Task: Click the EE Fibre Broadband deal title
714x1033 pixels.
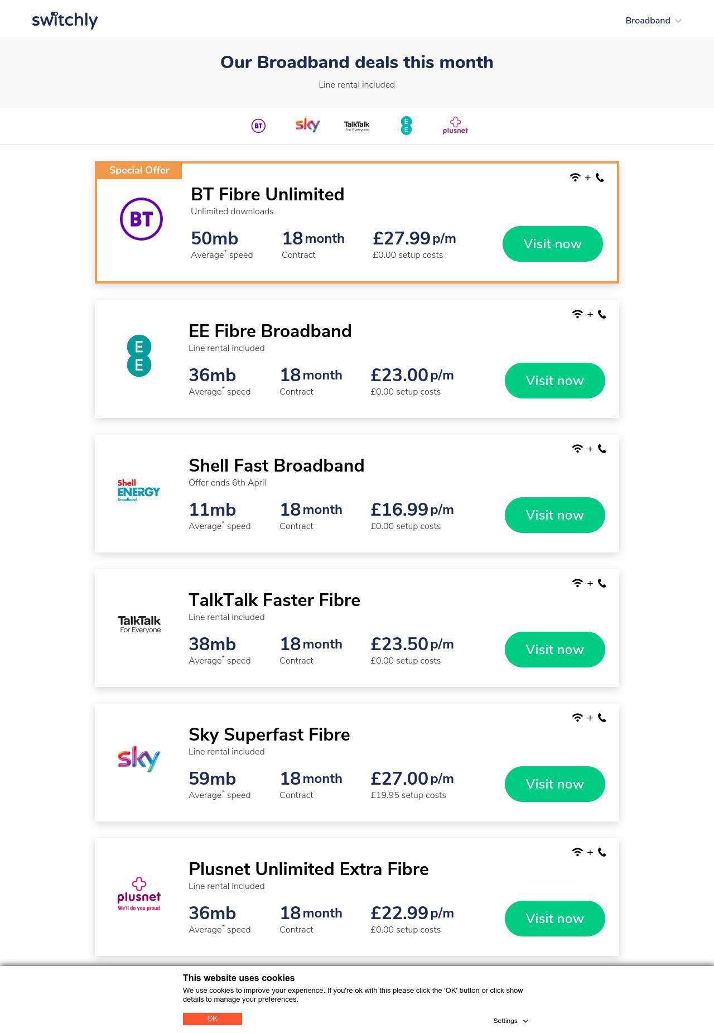Action: (270, 331)
